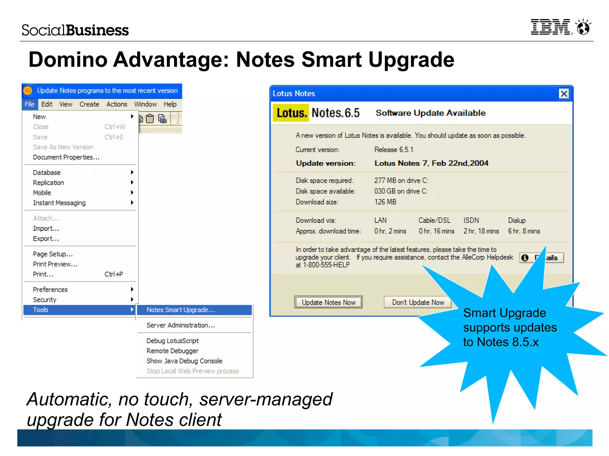609x456 pixels.
Task: Select Show Java Debug Console
Action: [x=194, y=361]
